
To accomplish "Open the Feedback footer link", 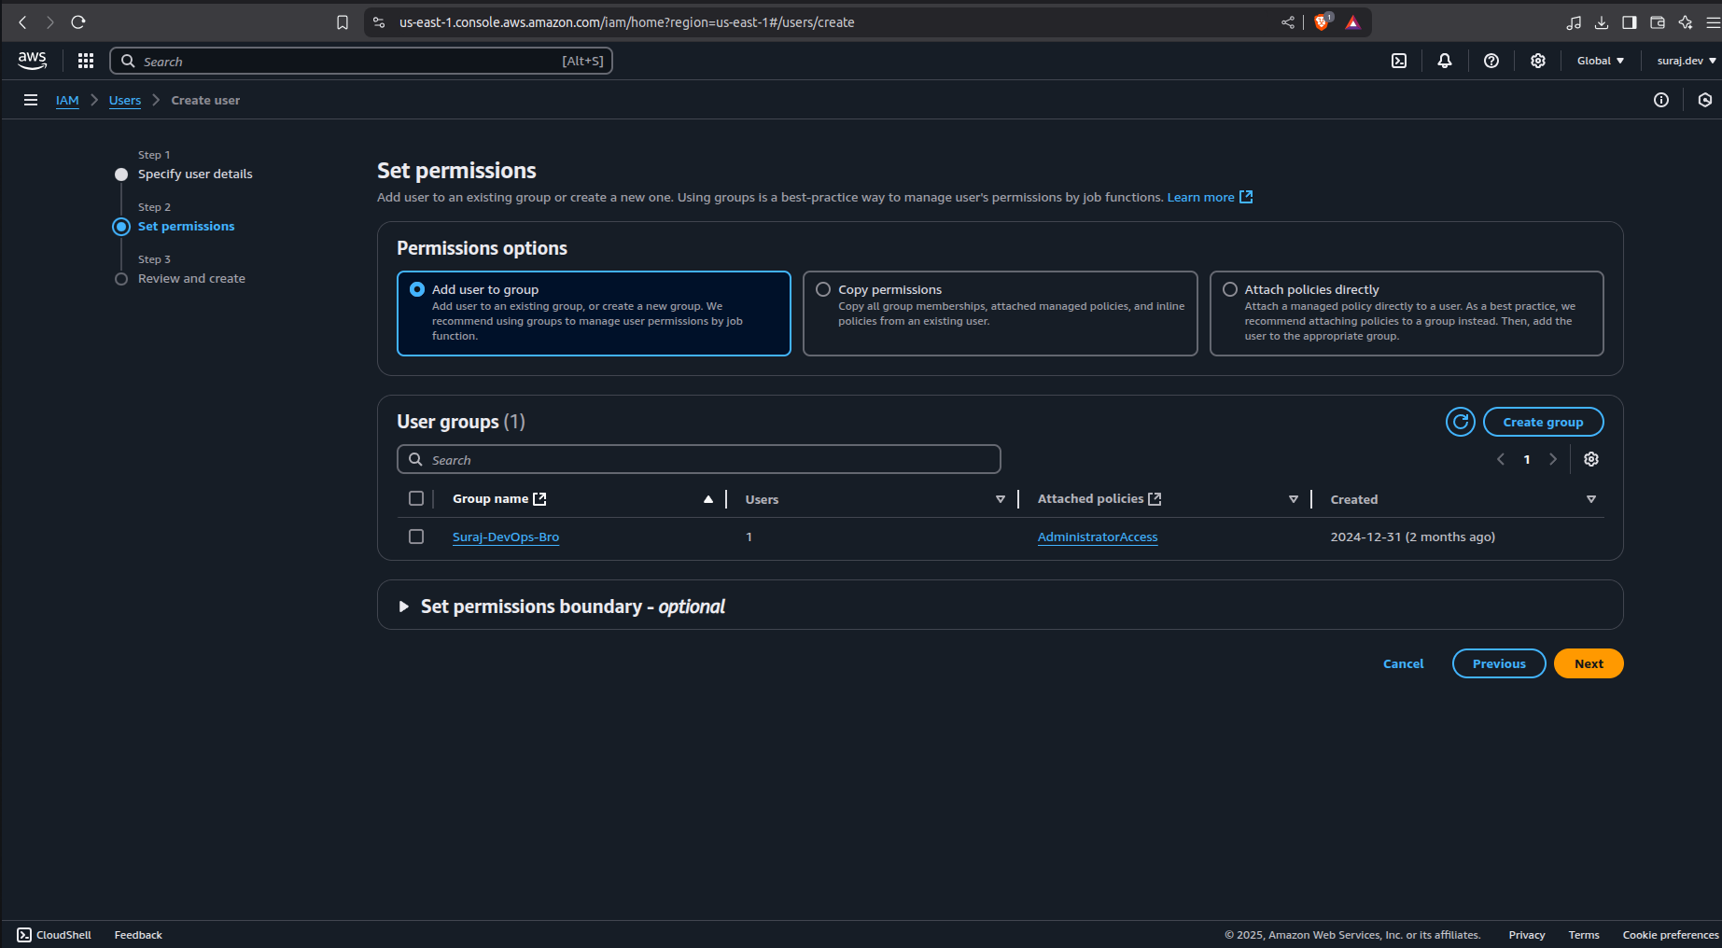I will point(138,935).
